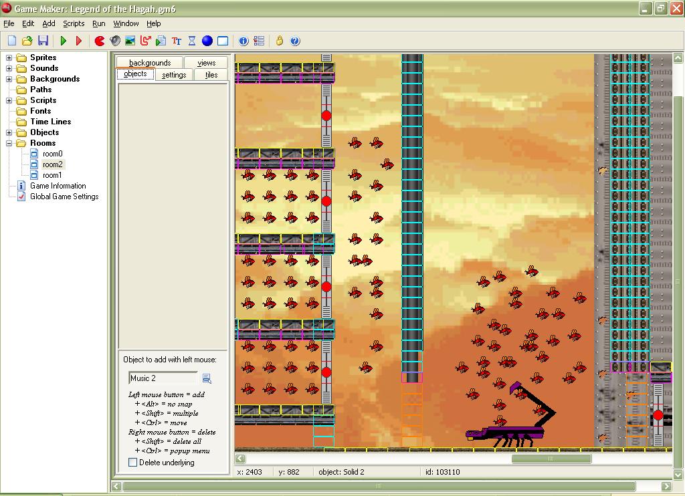Run the game in debug mode (red arrow)
This screenshot has width=685, height=496.
pyautogui.click(x=79, y=41)
